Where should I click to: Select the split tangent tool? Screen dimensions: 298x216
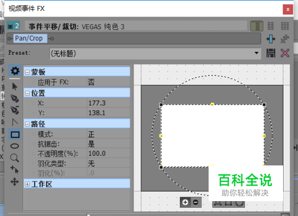[x=15, y=123]
